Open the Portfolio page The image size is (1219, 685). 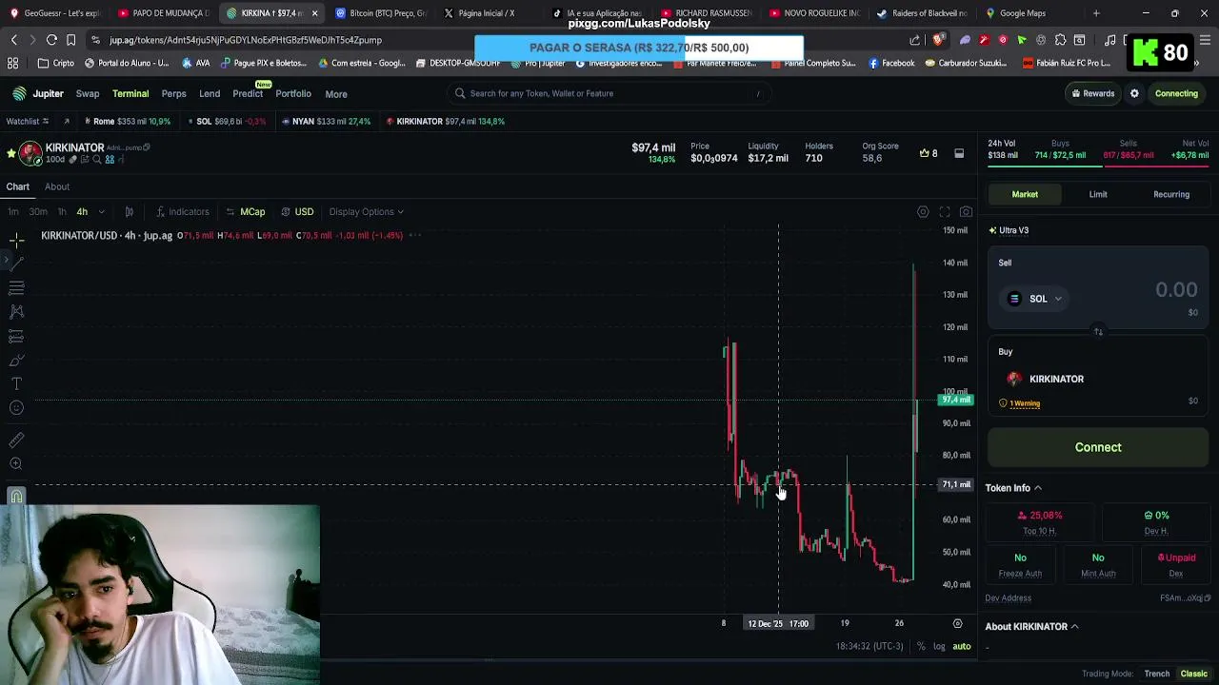pos(293,93)
